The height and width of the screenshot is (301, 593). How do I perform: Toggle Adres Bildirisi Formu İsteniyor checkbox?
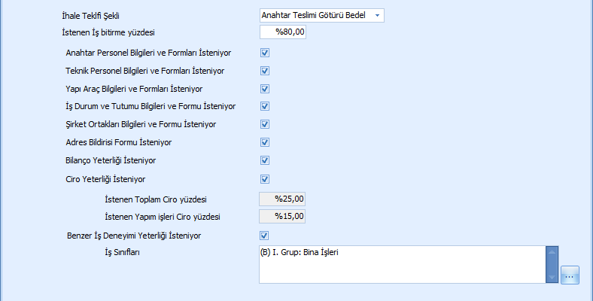265,142
